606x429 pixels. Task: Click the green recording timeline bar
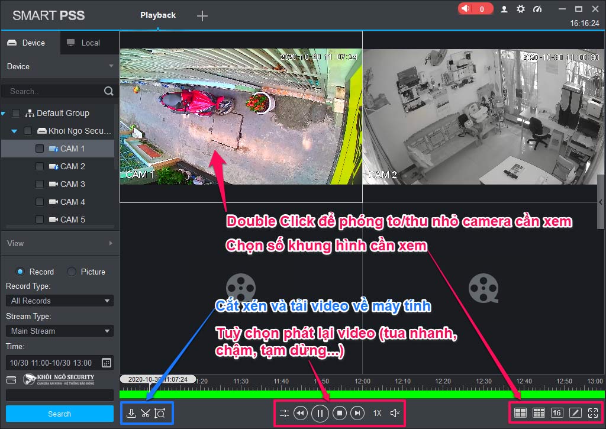click(x=362, y=395)
